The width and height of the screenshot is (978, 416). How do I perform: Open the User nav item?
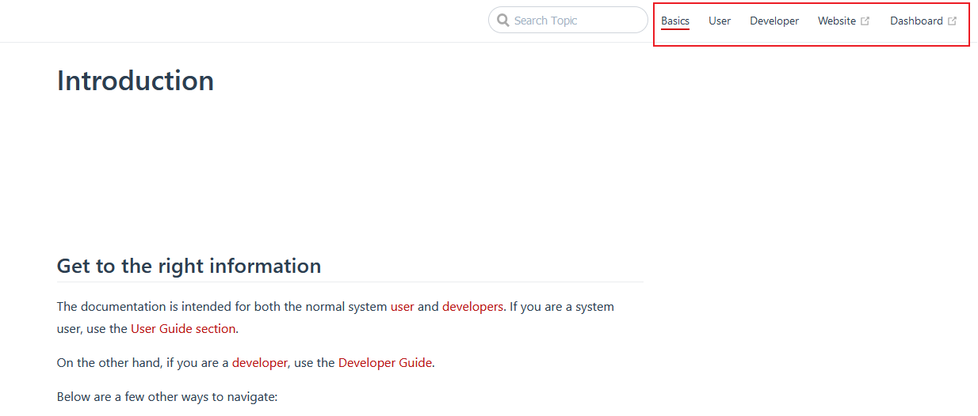(x=720, y=21)
